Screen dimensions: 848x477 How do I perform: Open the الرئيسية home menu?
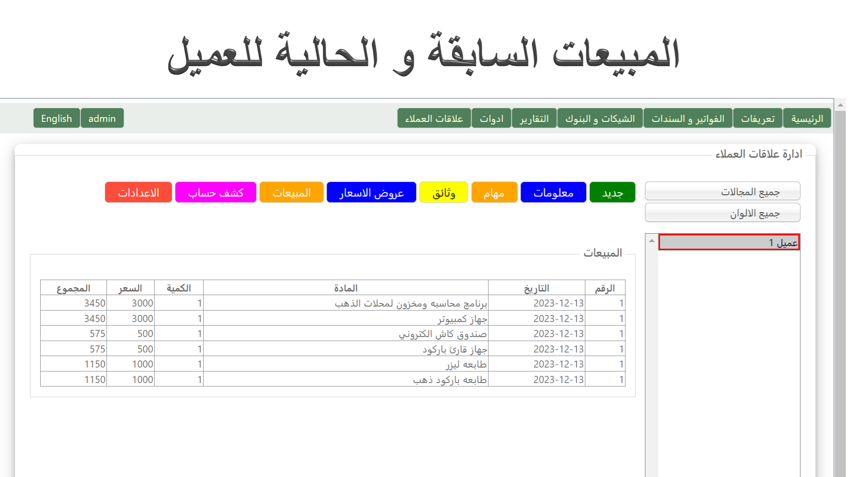coord(807,118)
